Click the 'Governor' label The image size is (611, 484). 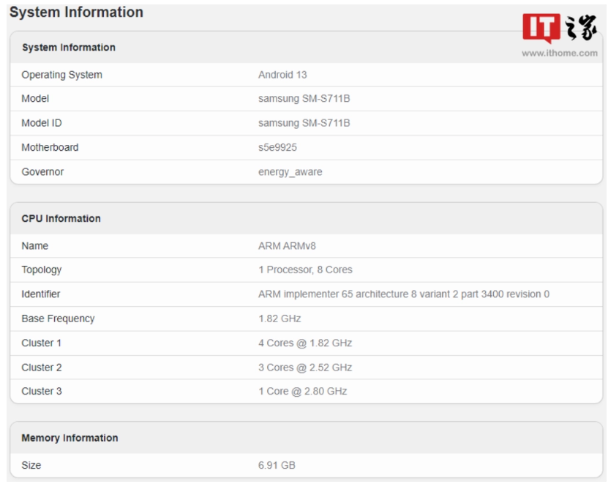(x=42, y=172)
